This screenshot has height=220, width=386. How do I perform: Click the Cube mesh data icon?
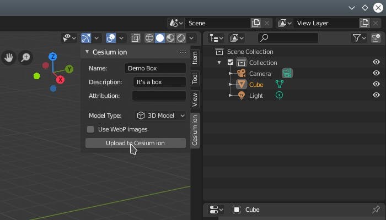coord(280,84)
